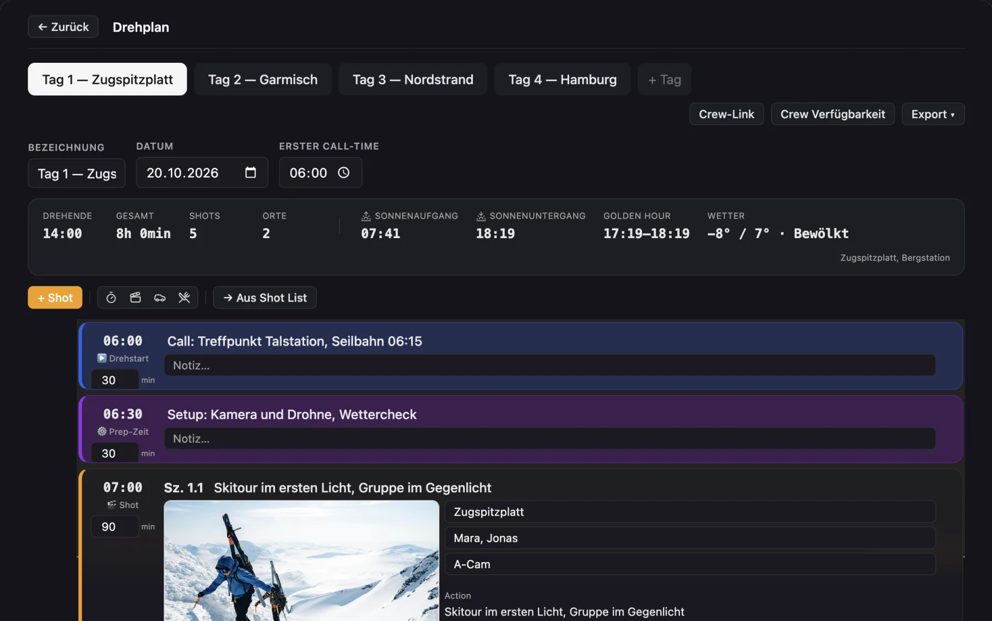
Task: Edit the 30 min duration of Drehstart
Action: tap(115, 380)
